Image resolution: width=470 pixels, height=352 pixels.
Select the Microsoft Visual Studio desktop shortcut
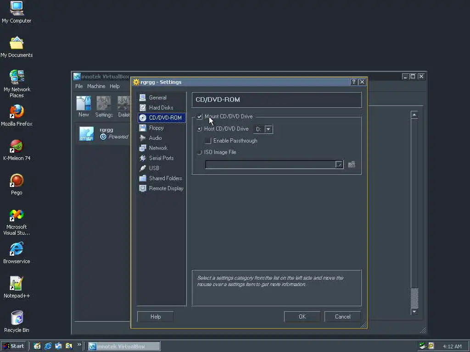pyautogui.click(x=17, y=222)
